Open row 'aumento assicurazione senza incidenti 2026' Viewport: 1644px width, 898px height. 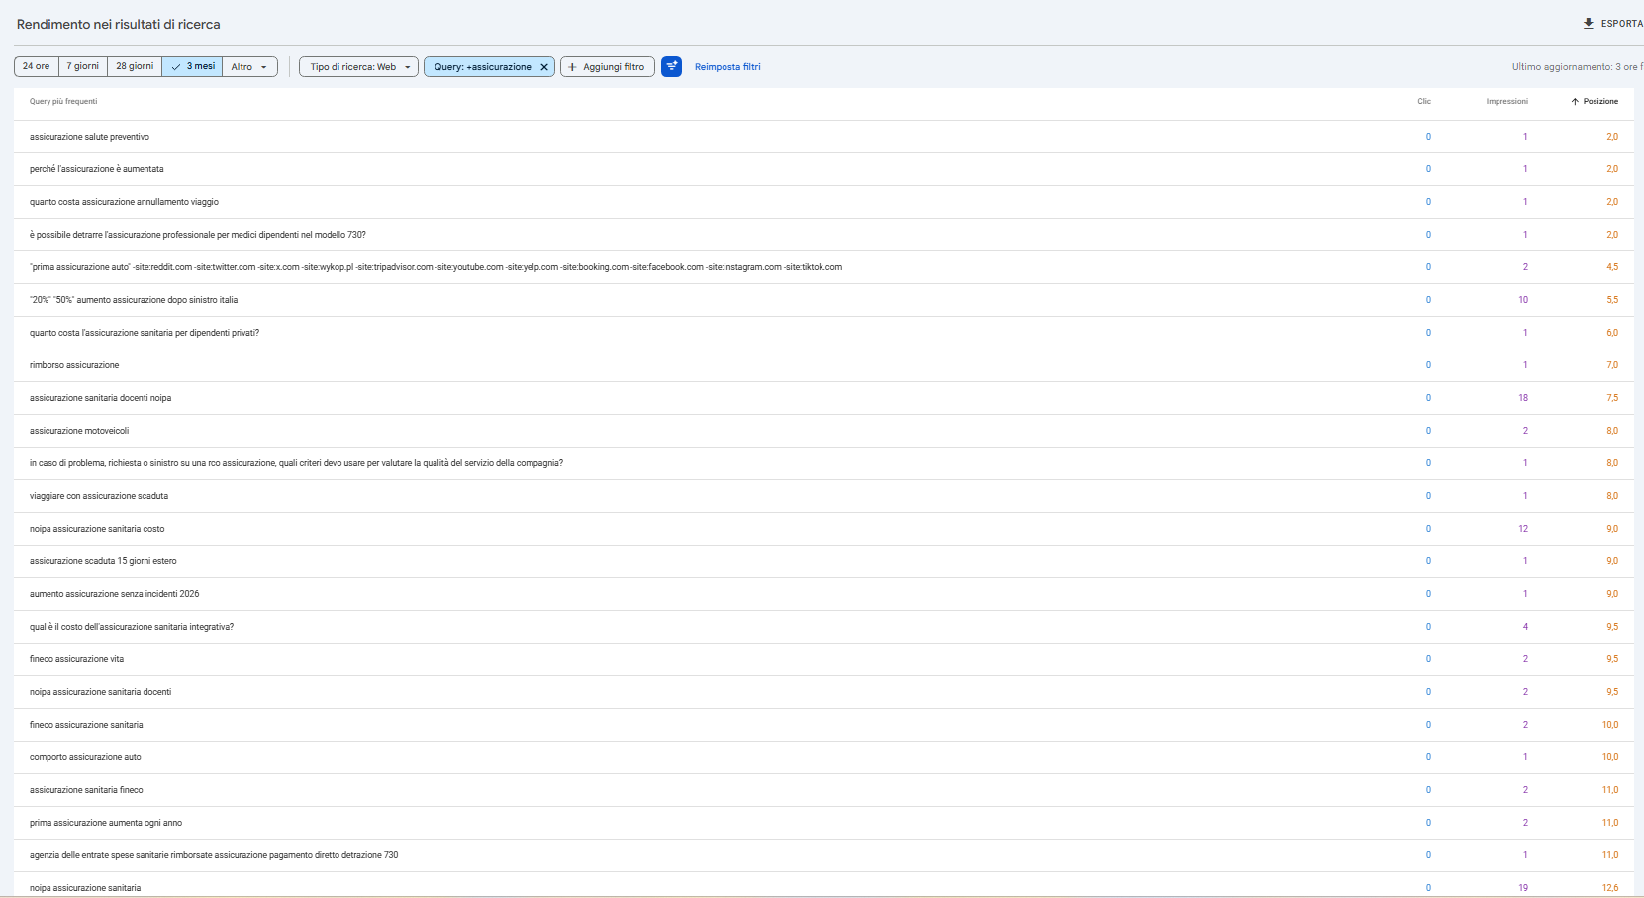click(823, 594)
